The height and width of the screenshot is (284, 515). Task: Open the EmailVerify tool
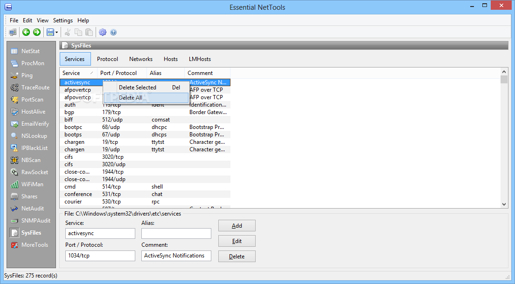(30, 124)
